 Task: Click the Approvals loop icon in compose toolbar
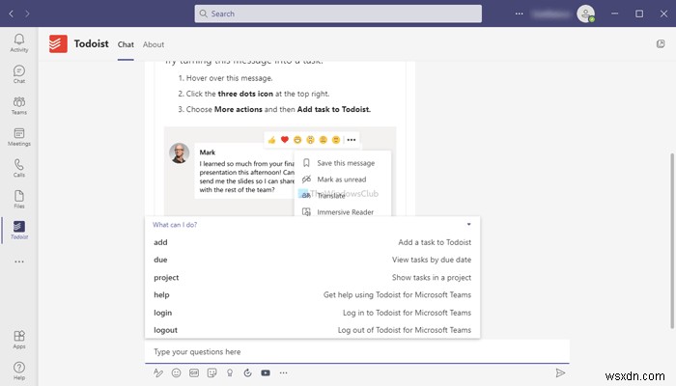pos(247,373)
